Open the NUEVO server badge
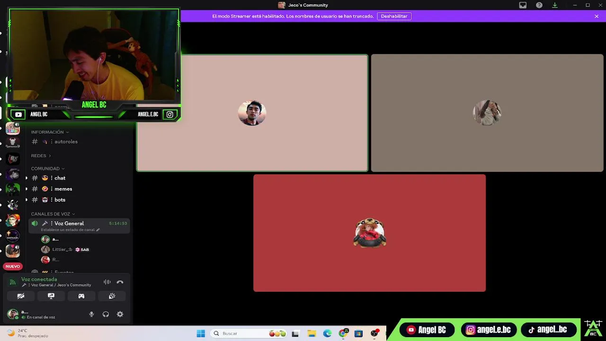Viewport: 606px width, 341px height. pos(13,266)
